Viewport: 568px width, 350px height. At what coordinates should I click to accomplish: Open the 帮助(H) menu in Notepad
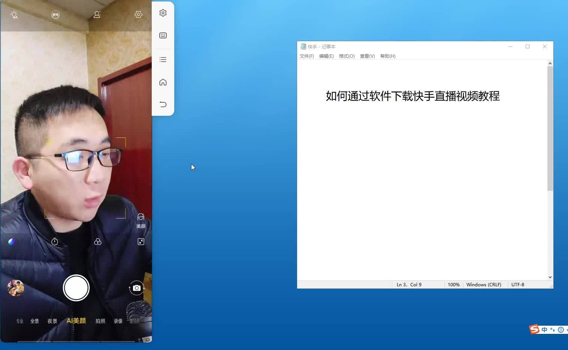point(388,56)
